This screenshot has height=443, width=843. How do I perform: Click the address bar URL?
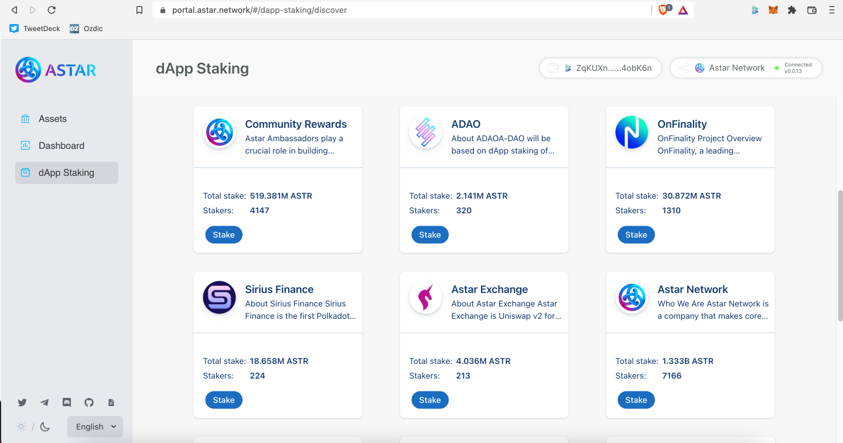(260, 10)
